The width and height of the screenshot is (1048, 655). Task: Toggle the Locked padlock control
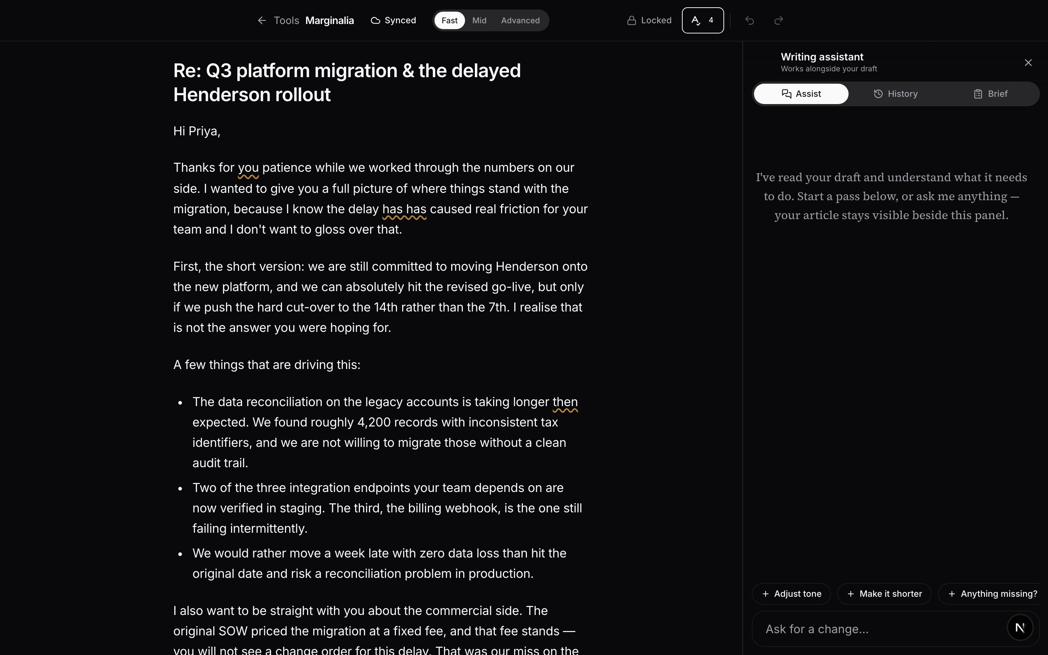click(649, 20)
